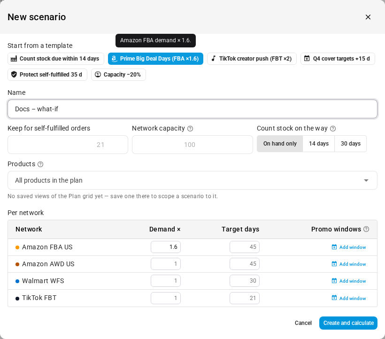Click Create and calculate
Image resolution: width=385 pixels, height=339 pixels.
[x=348, y=323]
